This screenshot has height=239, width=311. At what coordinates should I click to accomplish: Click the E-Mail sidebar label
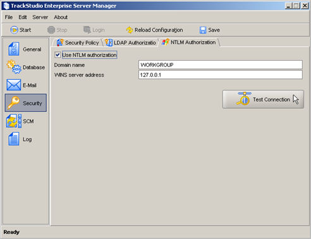coord(30,85)
